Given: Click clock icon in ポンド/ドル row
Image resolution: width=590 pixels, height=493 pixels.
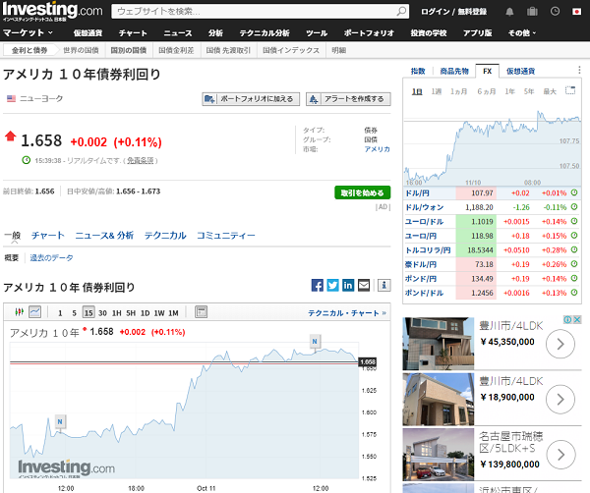Looking at the screenshot, I should [x=574, y=293].
